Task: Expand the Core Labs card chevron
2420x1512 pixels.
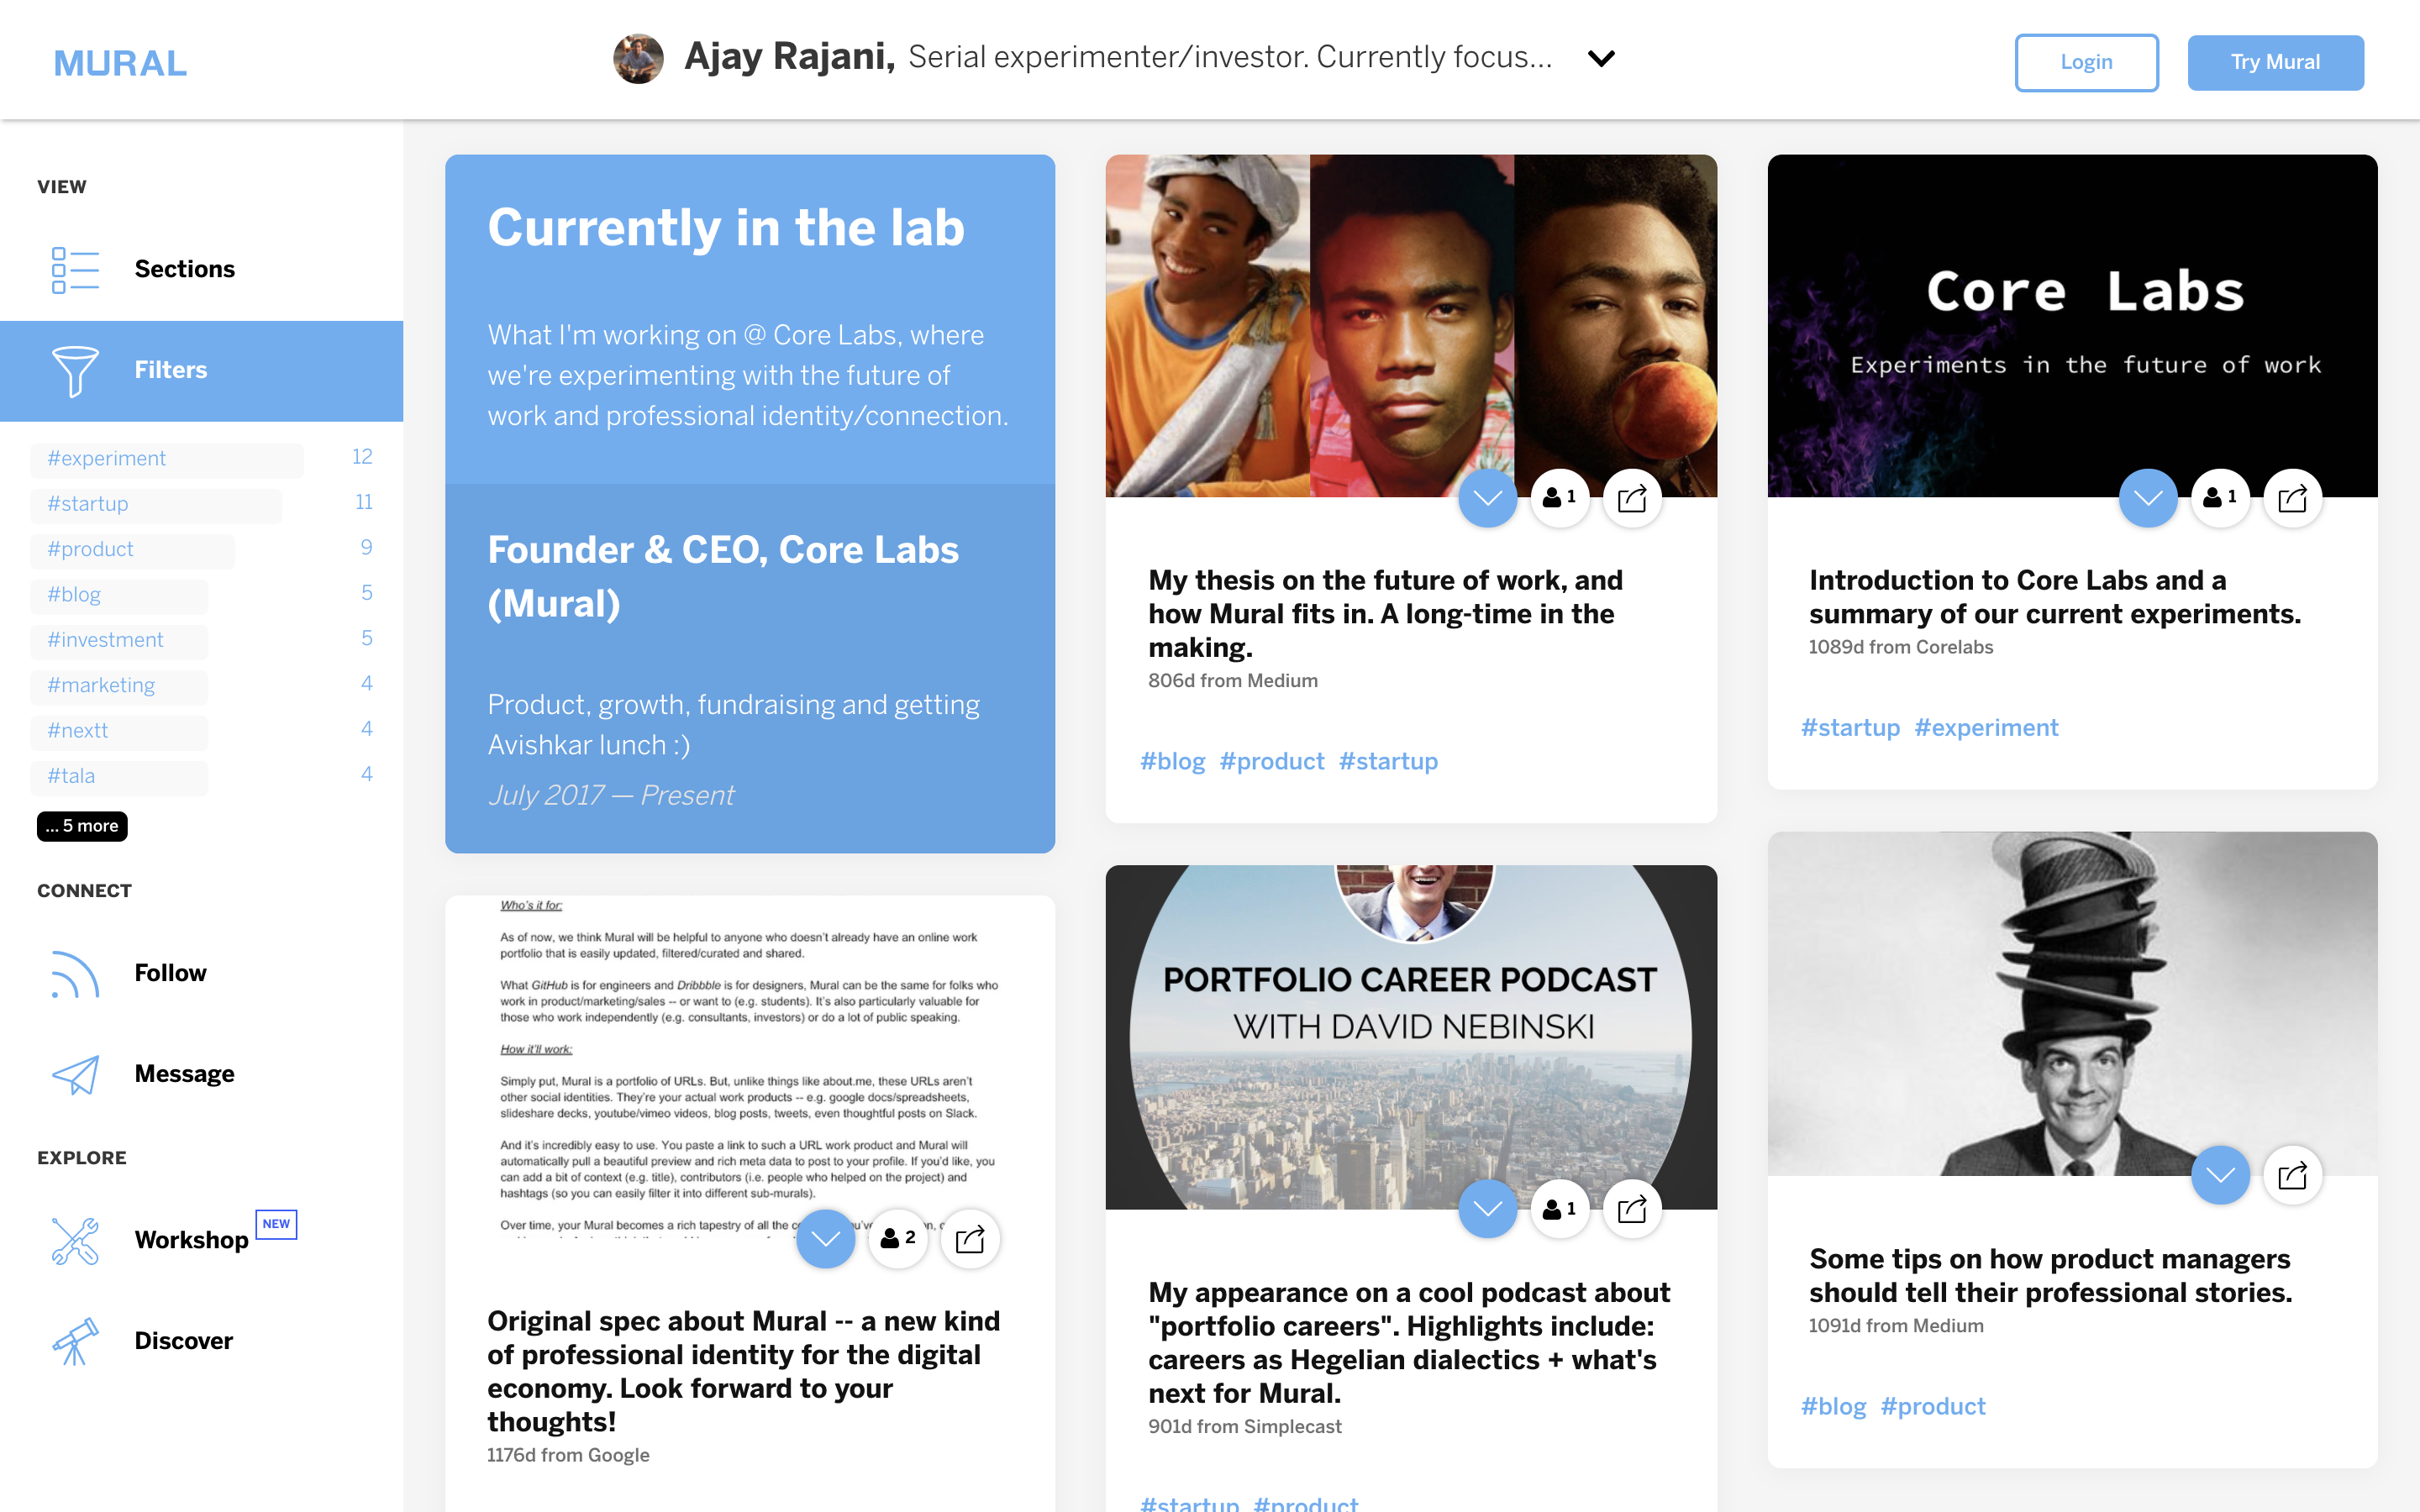Action: (2148, 498)
